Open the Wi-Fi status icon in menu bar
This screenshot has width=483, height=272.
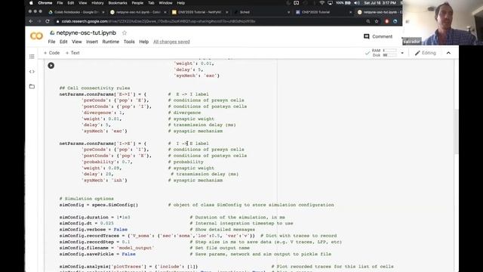(322, 3)
